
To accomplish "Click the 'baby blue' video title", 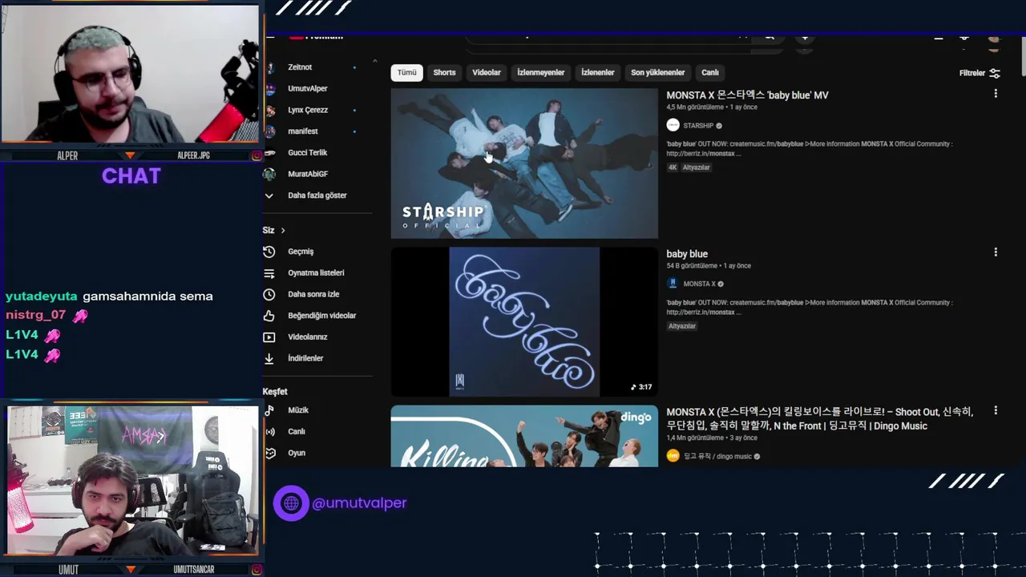I will [687, 254].
